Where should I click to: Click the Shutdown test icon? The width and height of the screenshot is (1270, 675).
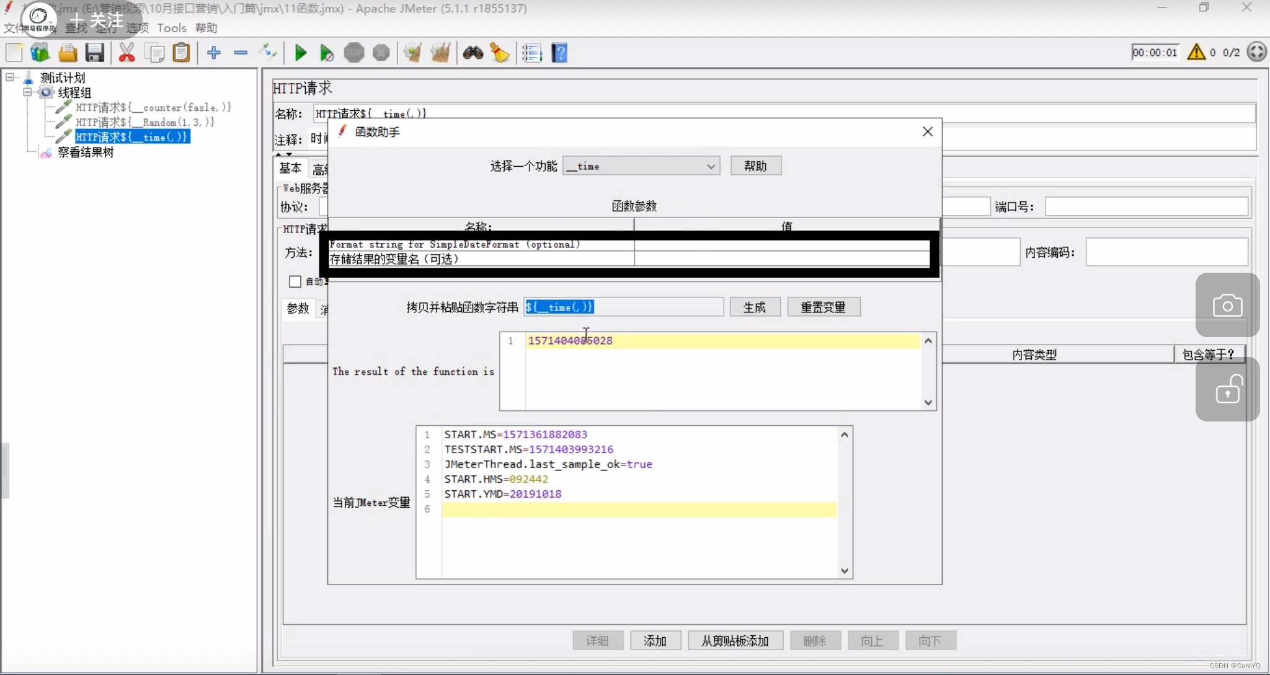point(381,53)
